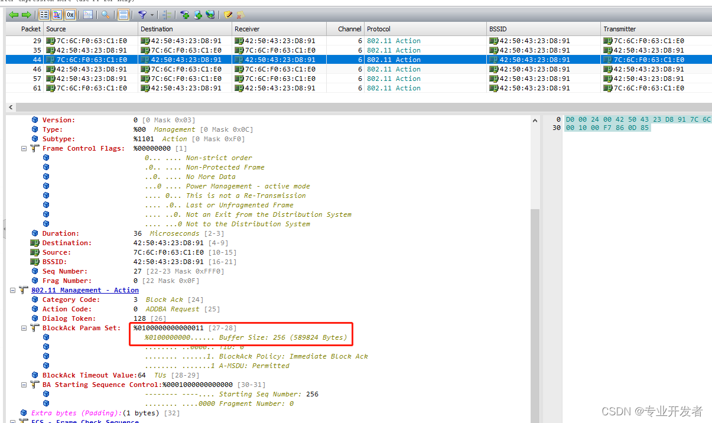Click the 802.11 Action protocol link for packet 29

pyautogui.click(x=394, y=41)
